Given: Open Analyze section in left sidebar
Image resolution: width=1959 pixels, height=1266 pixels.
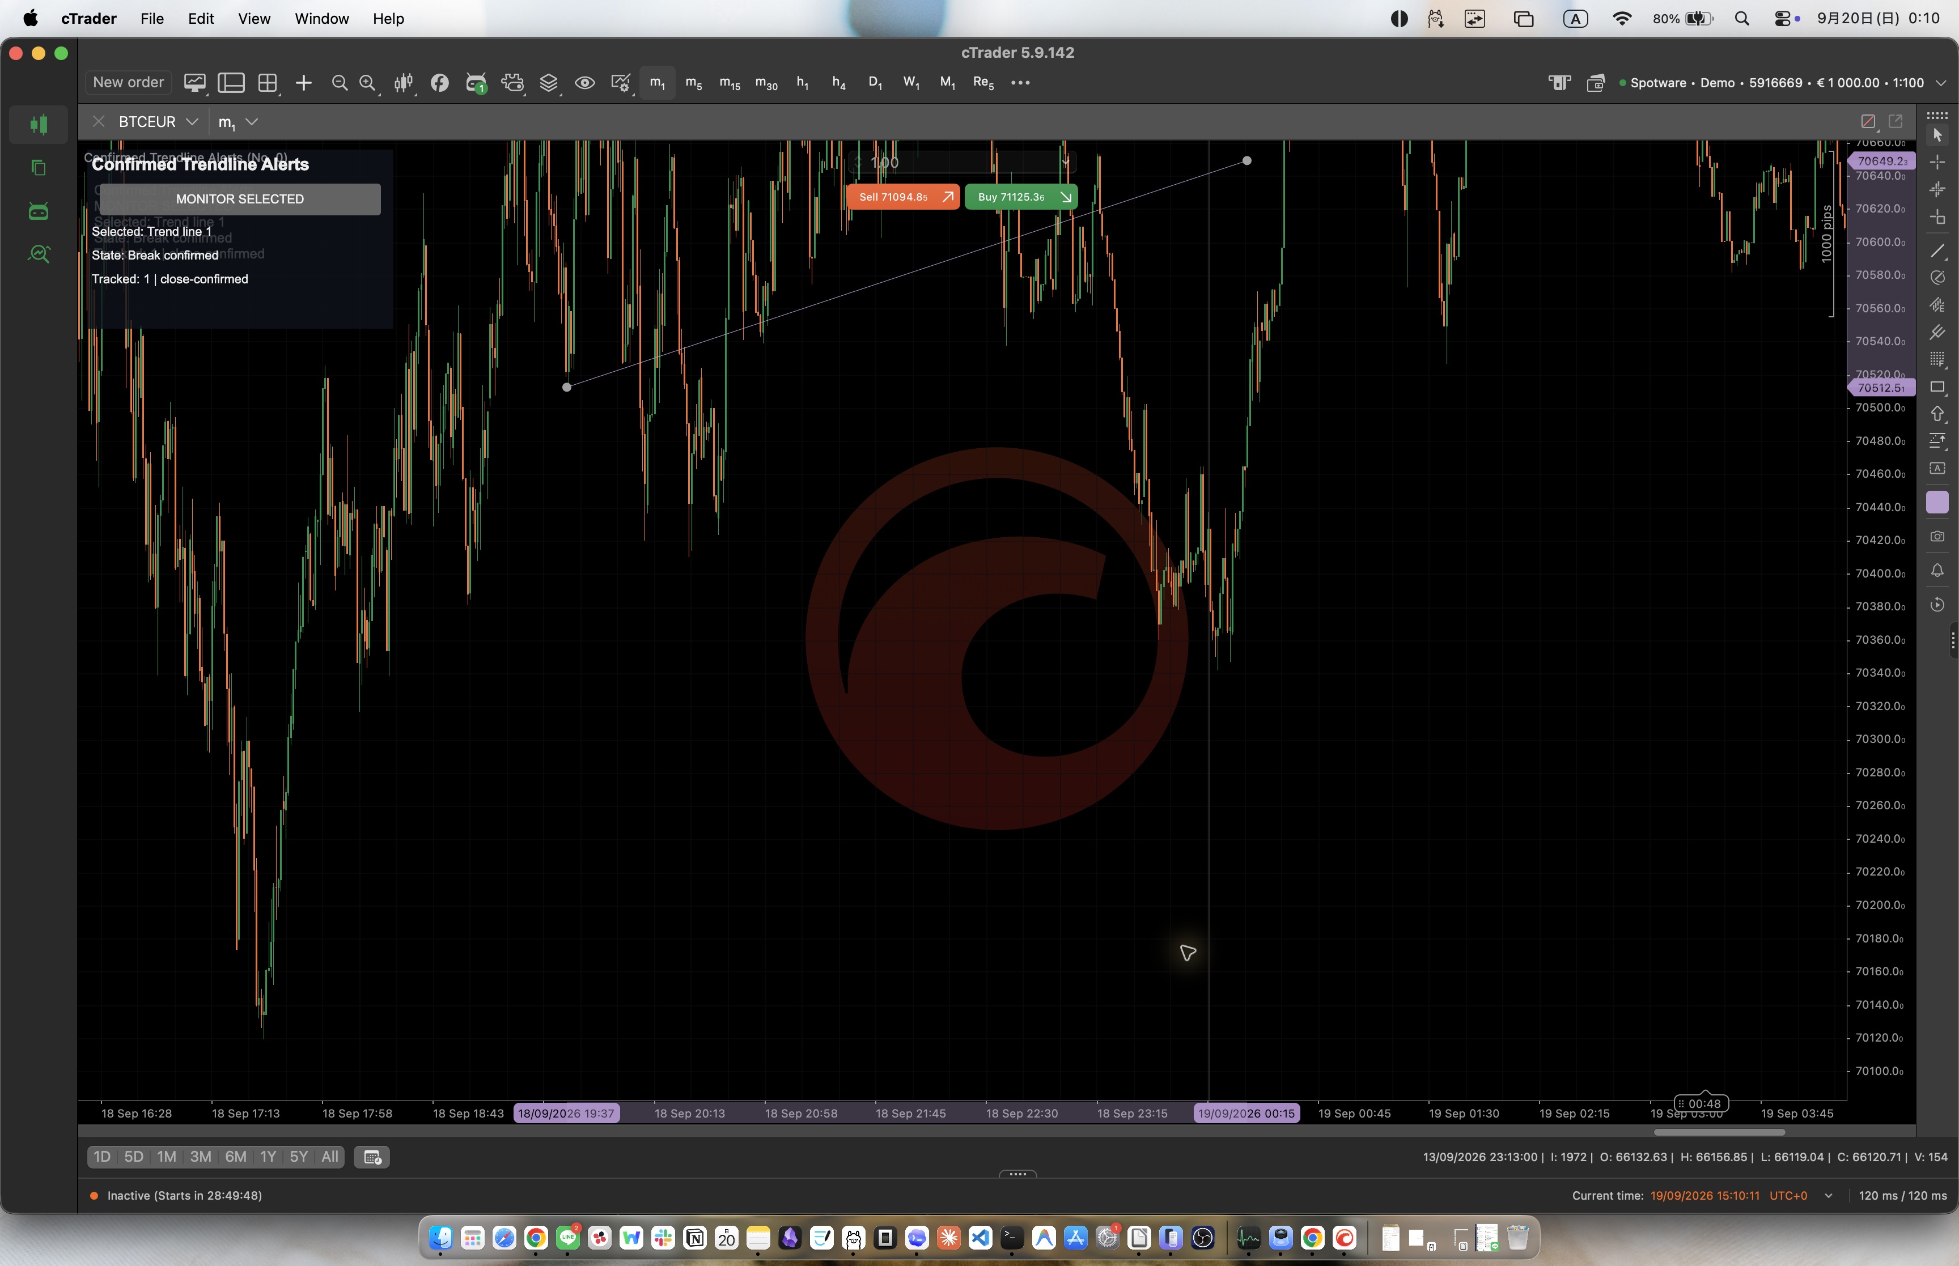Looking at the screenshot, I should (x=39, y=254).
